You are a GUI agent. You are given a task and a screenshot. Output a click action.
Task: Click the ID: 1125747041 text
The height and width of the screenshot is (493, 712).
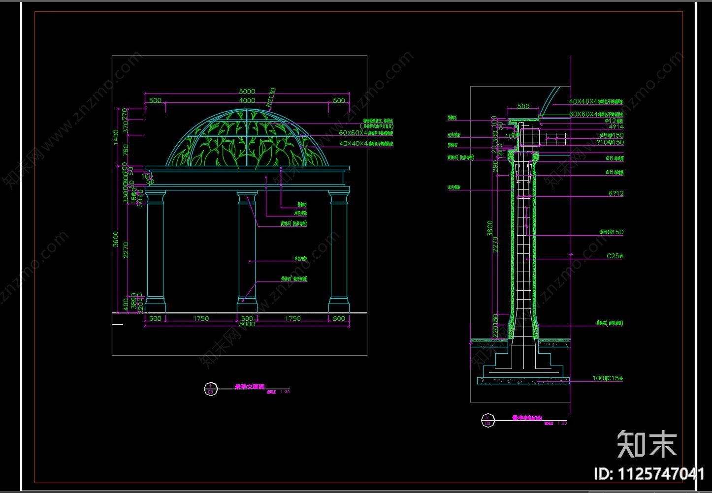pos(649,474)
